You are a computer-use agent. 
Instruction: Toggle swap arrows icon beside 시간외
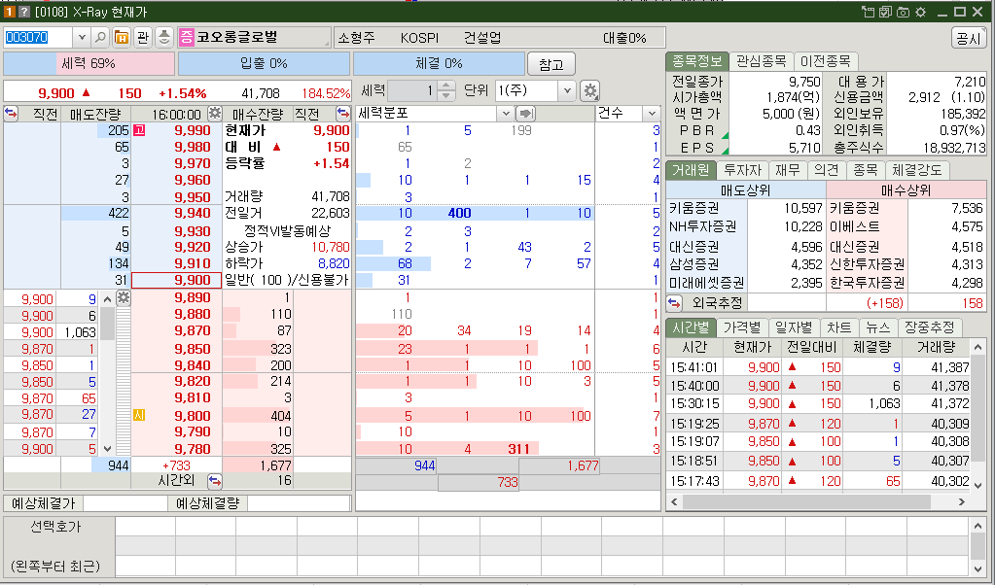point(215,481)
